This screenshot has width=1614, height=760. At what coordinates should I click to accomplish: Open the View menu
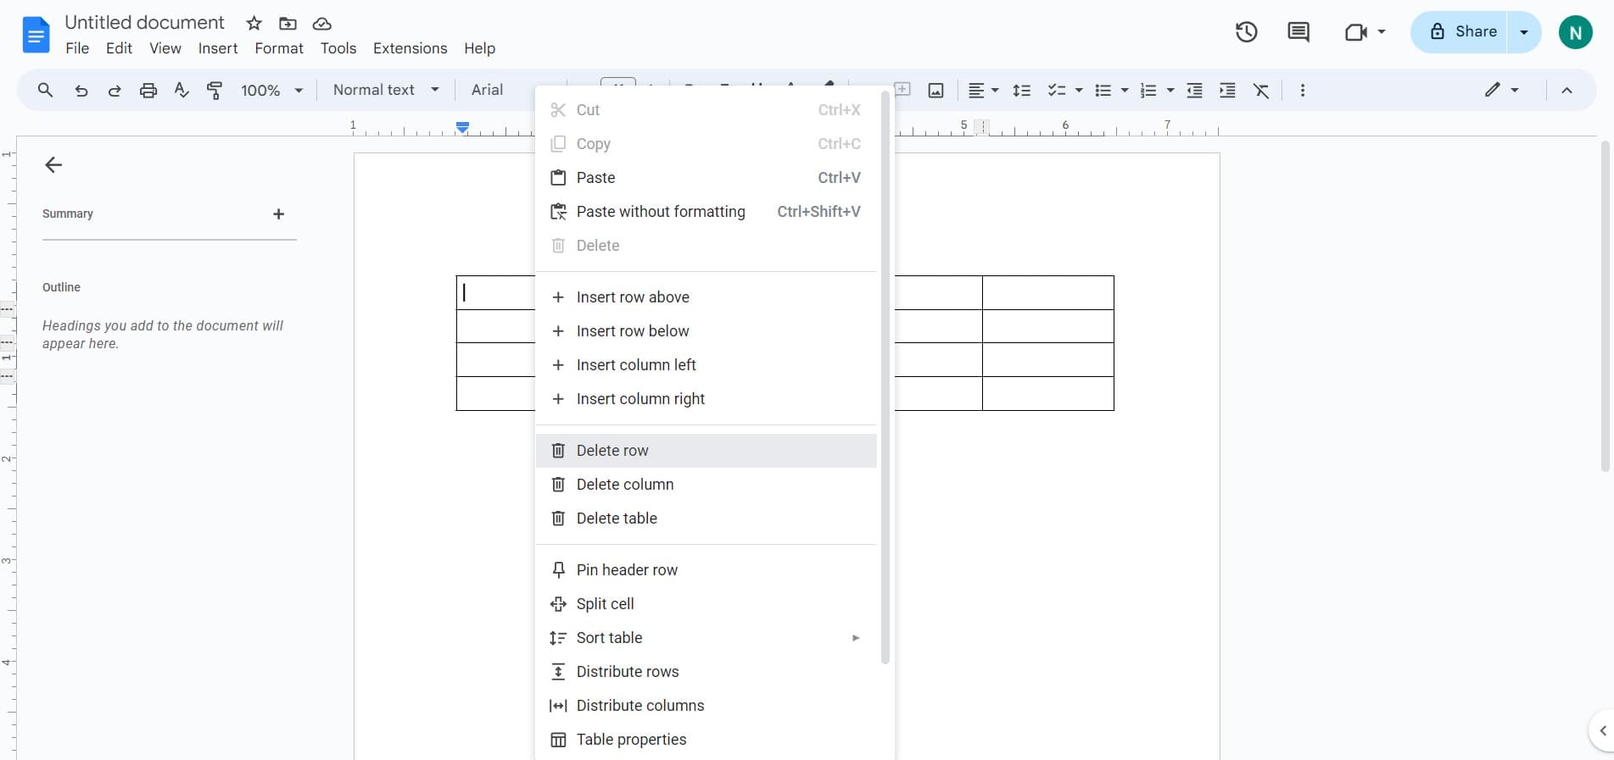point(165,48)
